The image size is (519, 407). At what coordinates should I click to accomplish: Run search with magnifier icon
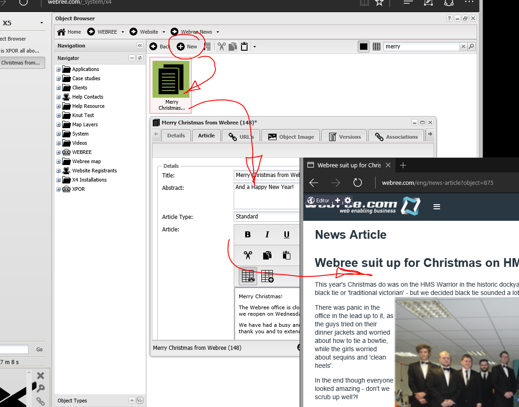472,47
